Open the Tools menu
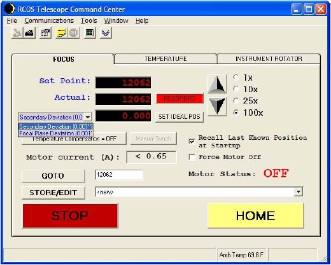Viewport: 331px width, 265px height. tap(88, 21)
